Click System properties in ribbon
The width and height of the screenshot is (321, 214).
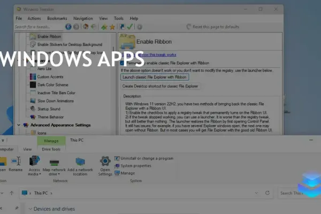click(133, 166)
